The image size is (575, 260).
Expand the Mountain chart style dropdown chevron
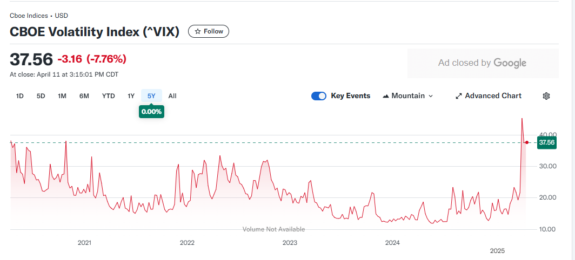(x=431, y=96)
